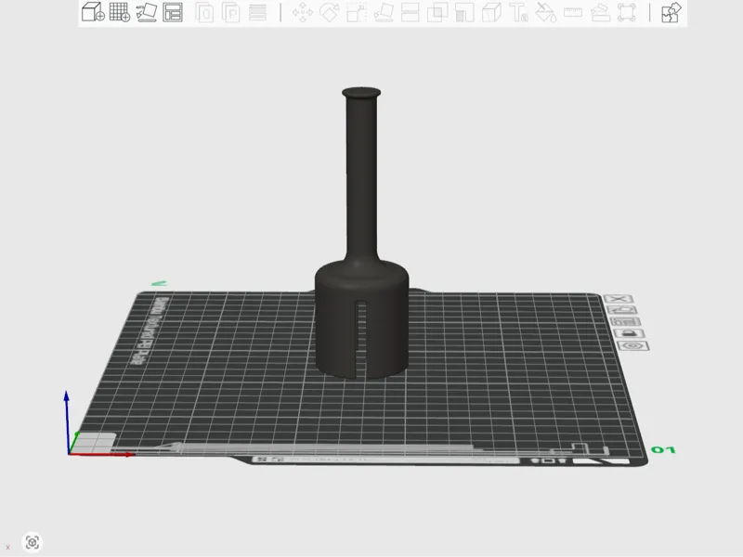
Task: Select the Color Painting bucket tool
Action: [x=545, y=13]
